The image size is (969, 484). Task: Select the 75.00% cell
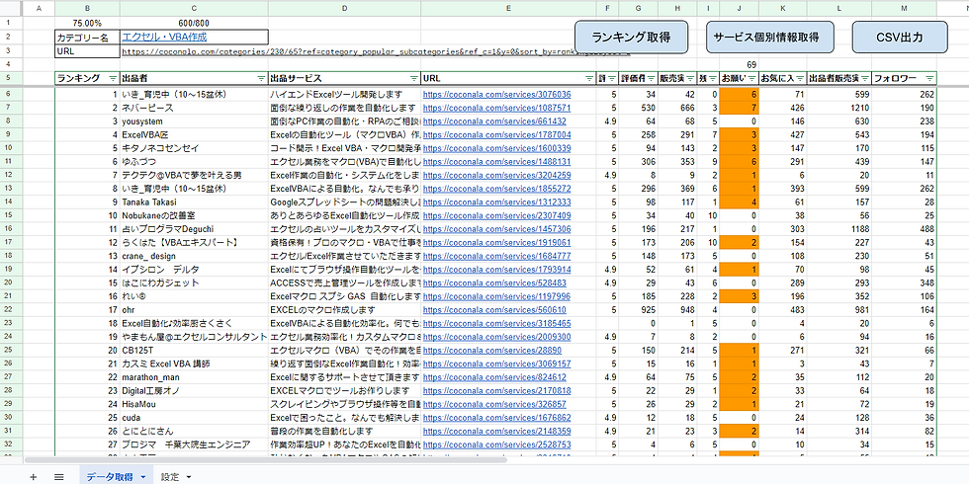coord(87,24)
